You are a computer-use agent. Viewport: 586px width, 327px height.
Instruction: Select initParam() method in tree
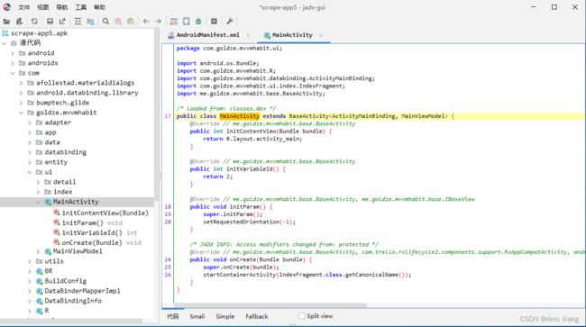[82, 223]
